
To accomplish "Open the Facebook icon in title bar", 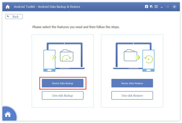I will (x=147, y=7).
